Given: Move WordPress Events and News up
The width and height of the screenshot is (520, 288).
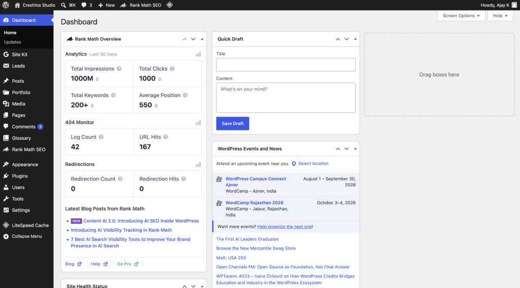Looking at the screenshot, I should (338, 149).
